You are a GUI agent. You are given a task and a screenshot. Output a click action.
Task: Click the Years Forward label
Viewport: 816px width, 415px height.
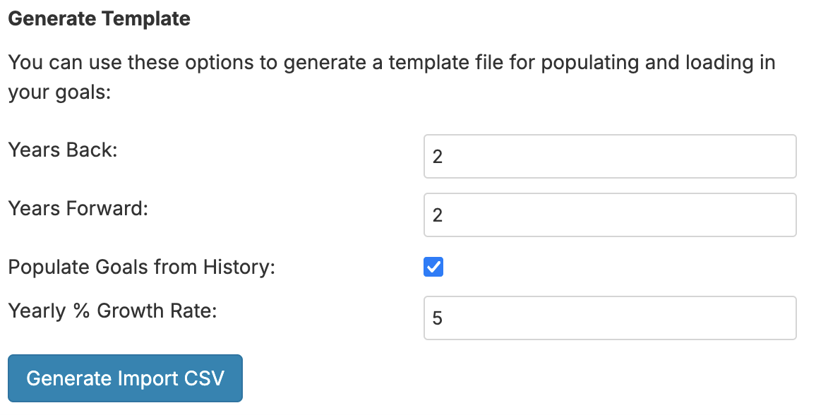tap(78, 208)
